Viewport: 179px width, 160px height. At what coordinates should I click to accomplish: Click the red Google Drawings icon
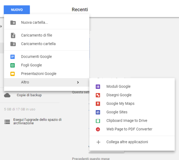tap(98, 95)
